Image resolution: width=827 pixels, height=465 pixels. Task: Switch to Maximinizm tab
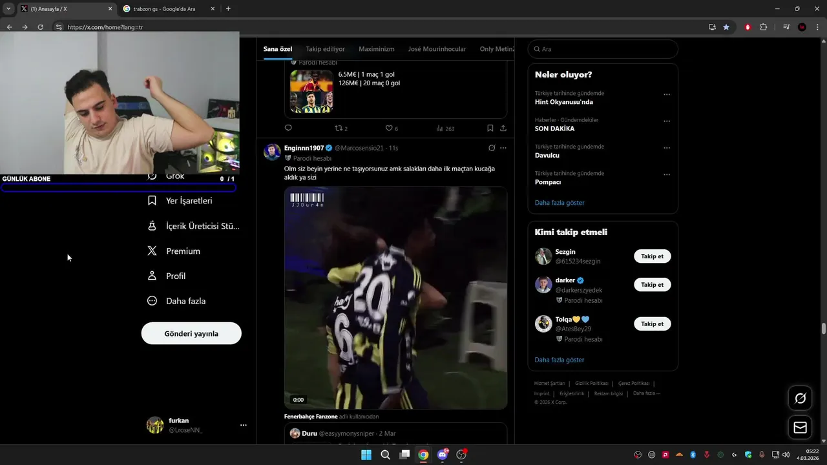click(x=377, y=49)
